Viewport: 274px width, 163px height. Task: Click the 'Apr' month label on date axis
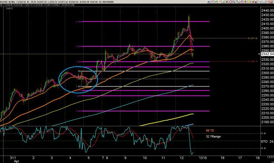click(x=16, y=161)
